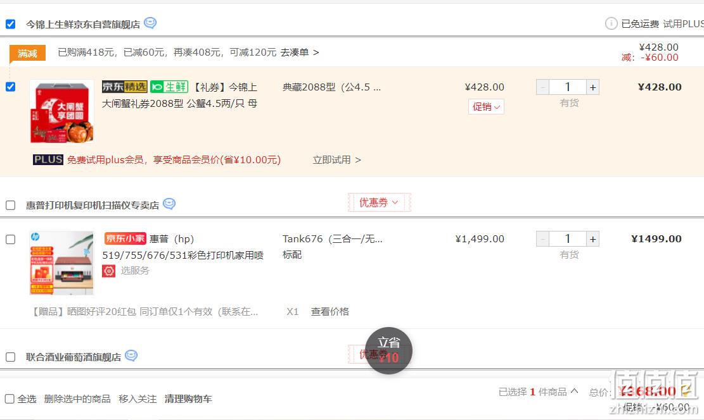Click the 试用PLUS link at top right
The image size is (704, 420).
click(x=683, y=24)
